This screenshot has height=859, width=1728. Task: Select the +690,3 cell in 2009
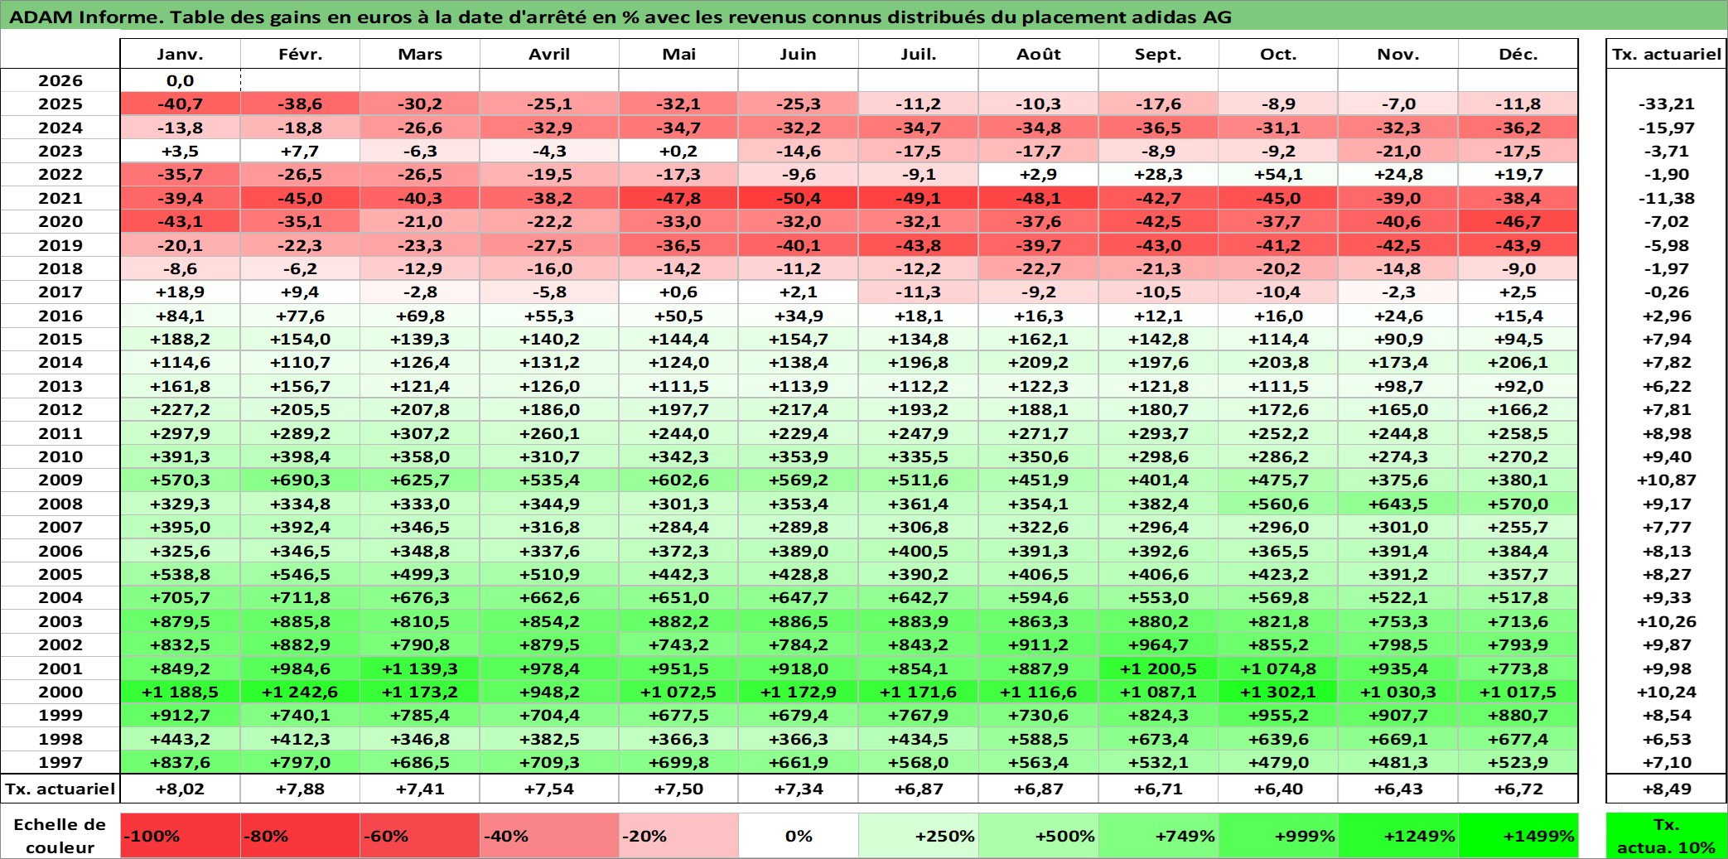300,480
